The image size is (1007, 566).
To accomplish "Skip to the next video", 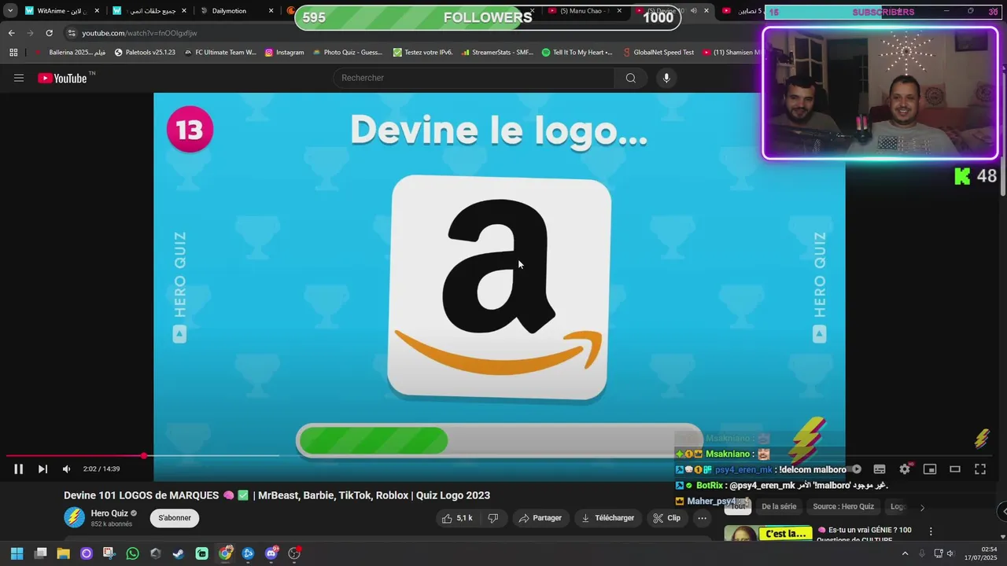I will 42,469.
